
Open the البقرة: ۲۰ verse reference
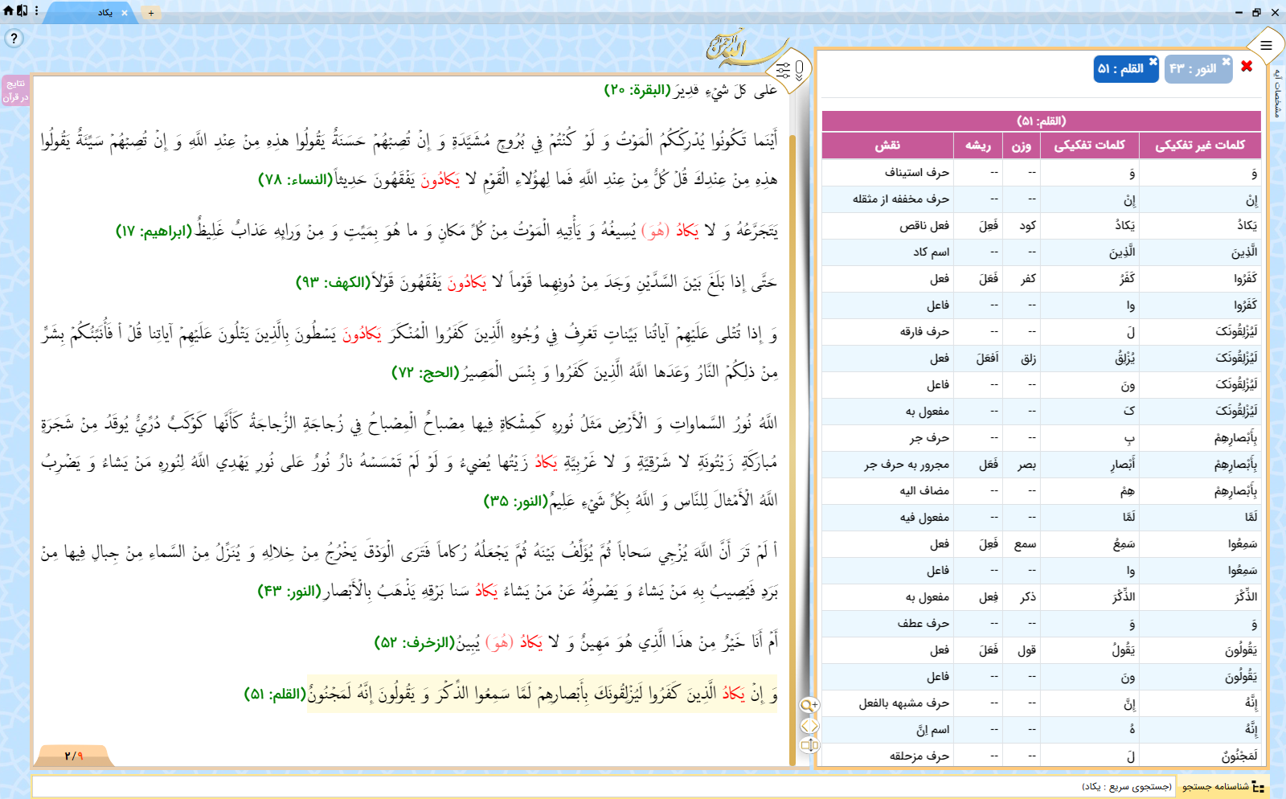point(637,90)
